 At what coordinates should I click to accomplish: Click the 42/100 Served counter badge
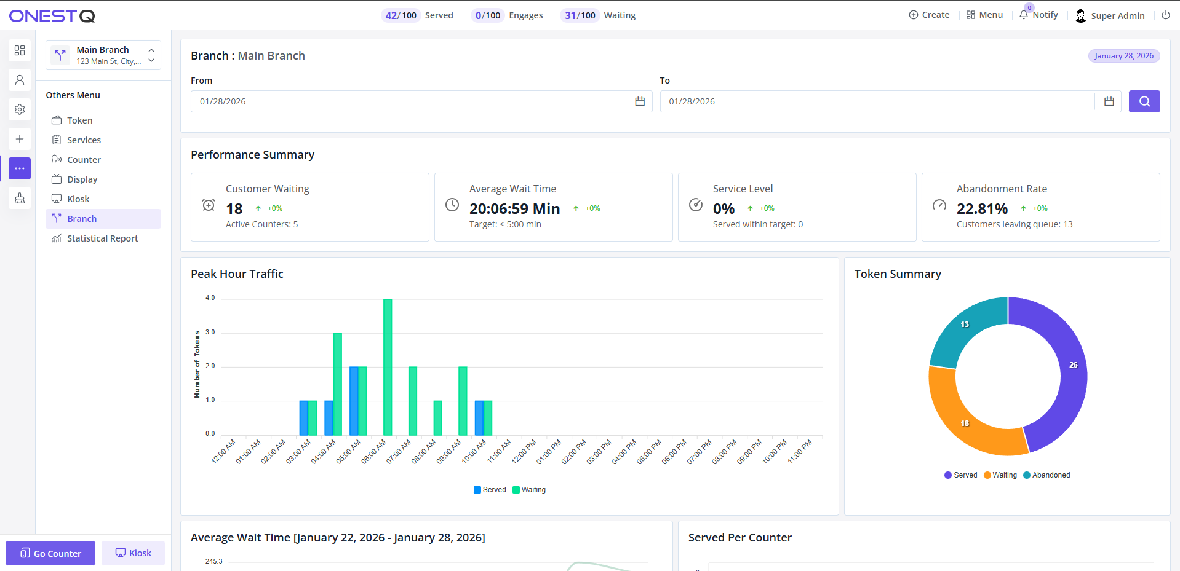401,15
